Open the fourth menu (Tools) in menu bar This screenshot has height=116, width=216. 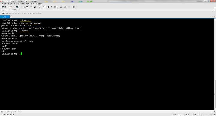point(22,4)
